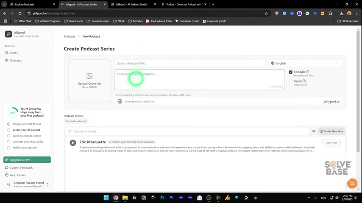362x203 pixels.
Task: Open the Other Stuff bookmarks folder
Action: click(22, 21)
